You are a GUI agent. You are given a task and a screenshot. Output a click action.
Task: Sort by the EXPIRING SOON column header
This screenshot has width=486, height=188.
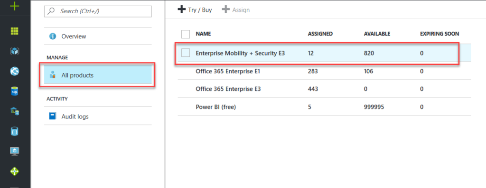tap(439, 34)
